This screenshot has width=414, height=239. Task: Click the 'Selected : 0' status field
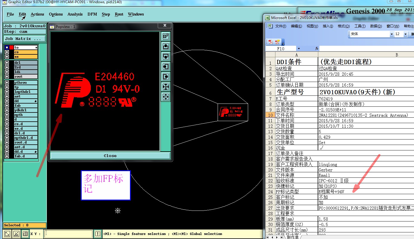(25, 225)
